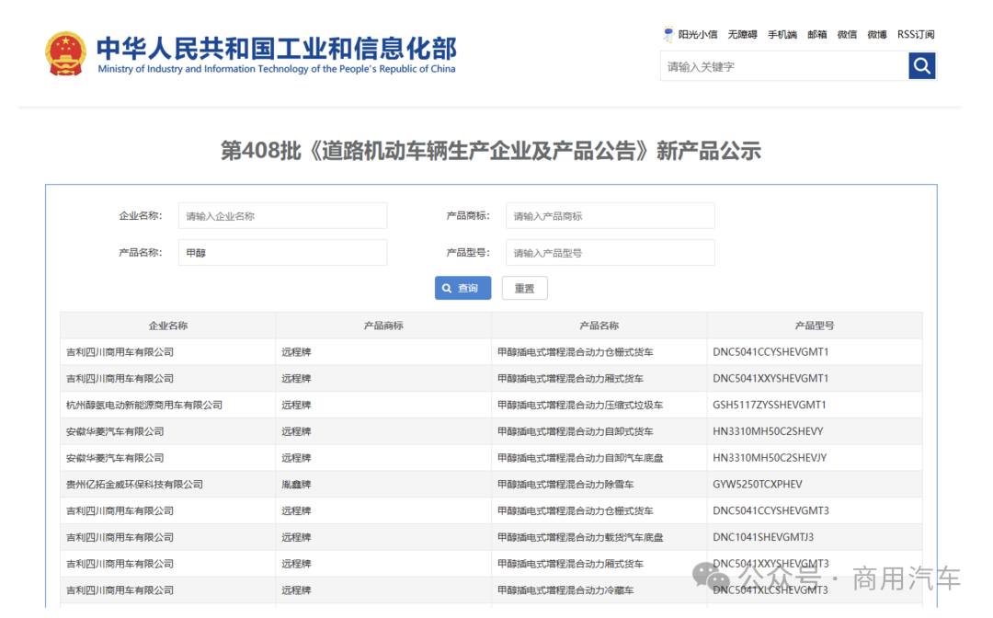
Task: Click the 产品型号 field label
Action: 468,253
